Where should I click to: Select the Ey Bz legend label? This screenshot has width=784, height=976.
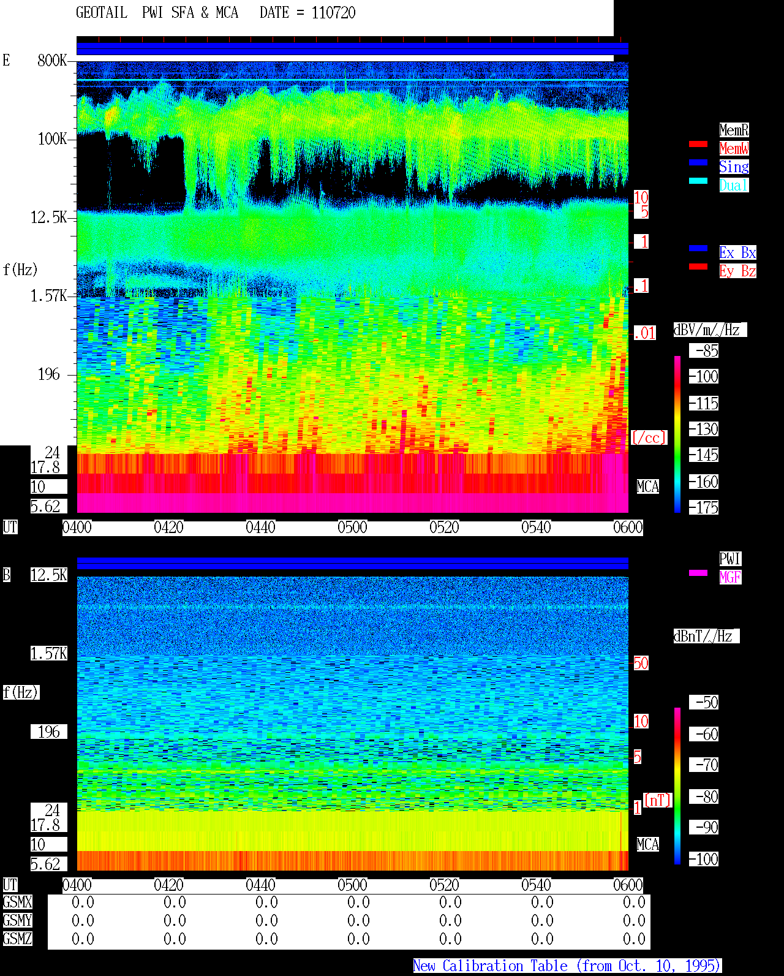[737, 271]
